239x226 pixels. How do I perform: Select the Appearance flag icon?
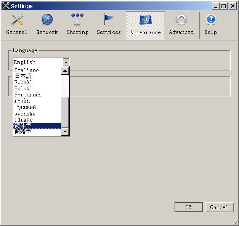(x=145, y=20)
